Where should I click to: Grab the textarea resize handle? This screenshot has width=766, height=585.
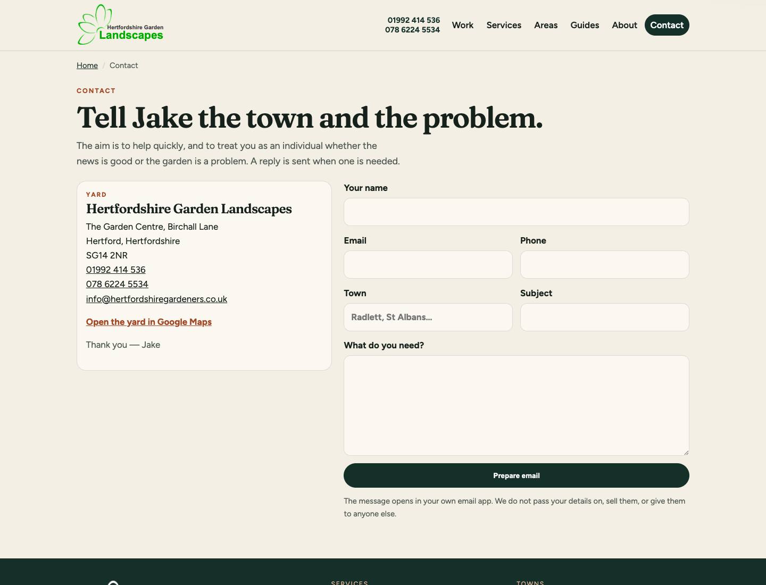pyautogui.click(x=686, y=452)
